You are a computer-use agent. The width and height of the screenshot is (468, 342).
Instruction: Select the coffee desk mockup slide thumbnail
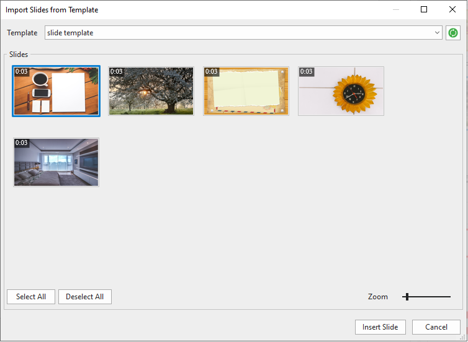[x=56, y=91]
